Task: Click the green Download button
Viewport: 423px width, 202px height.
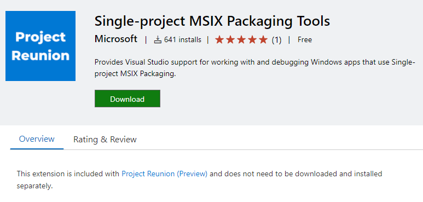Action: [x=128, y=99]
